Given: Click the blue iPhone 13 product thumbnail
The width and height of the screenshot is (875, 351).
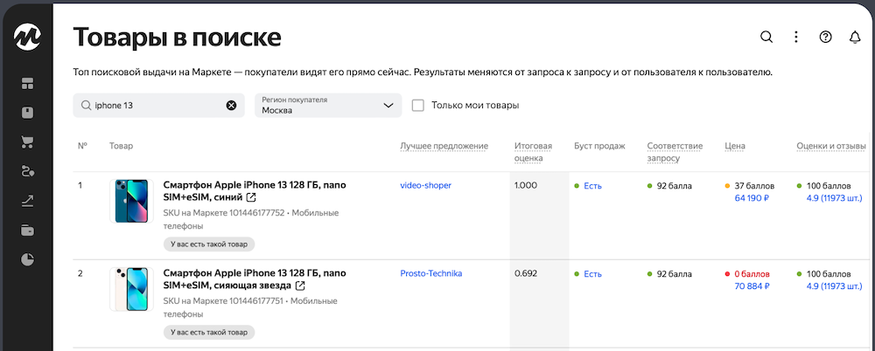Looking at the screenshot, I should click(131, 201).
